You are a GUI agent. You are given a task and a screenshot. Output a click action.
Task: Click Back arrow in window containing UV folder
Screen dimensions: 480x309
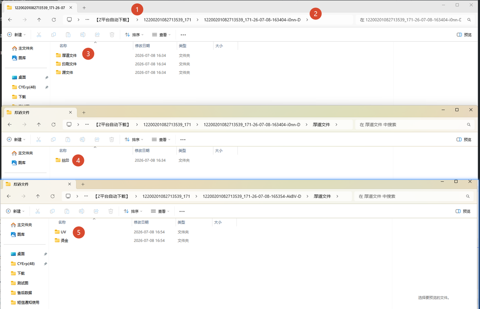click(x=9, y=196)
